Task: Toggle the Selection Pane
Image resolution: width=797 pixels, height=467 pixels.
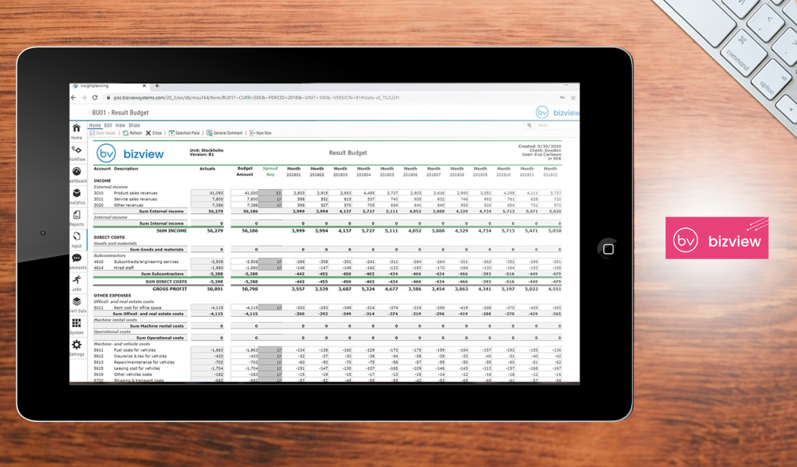Action: (184, 133)
